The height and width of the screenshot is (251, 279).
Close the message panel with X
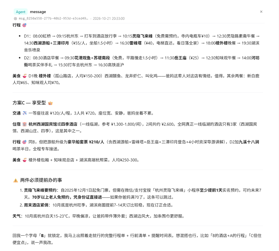[x=261, y=12]
